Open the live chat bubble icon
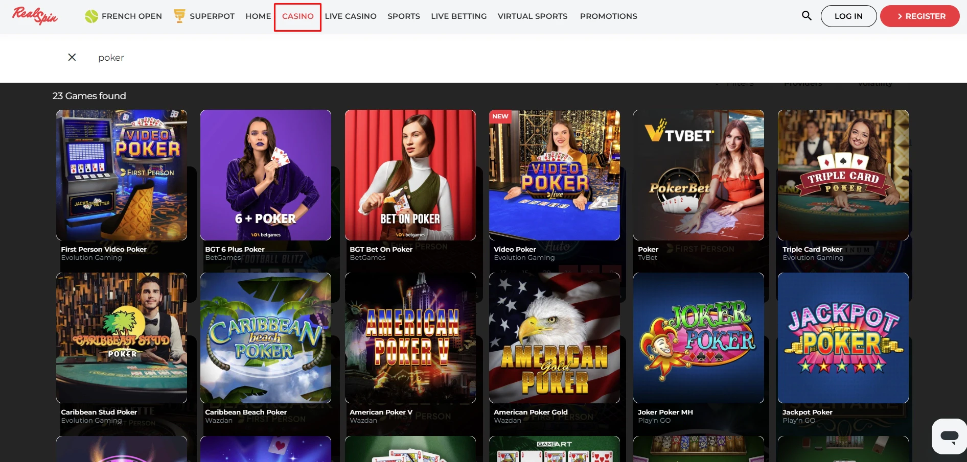This screenshot has width=967, height=462. click(x=949, y=436)
